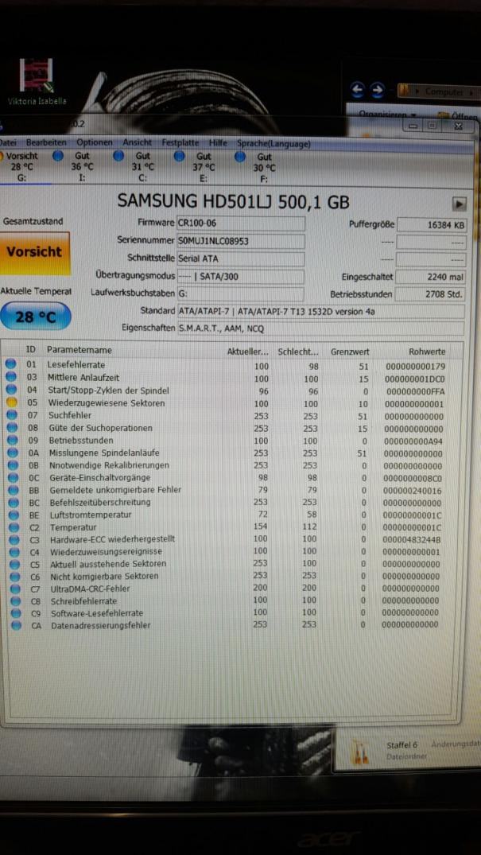The height and width of the screenshot is (855, 481).
Task: Click raw value 000000240016
Action: (412, 490)
